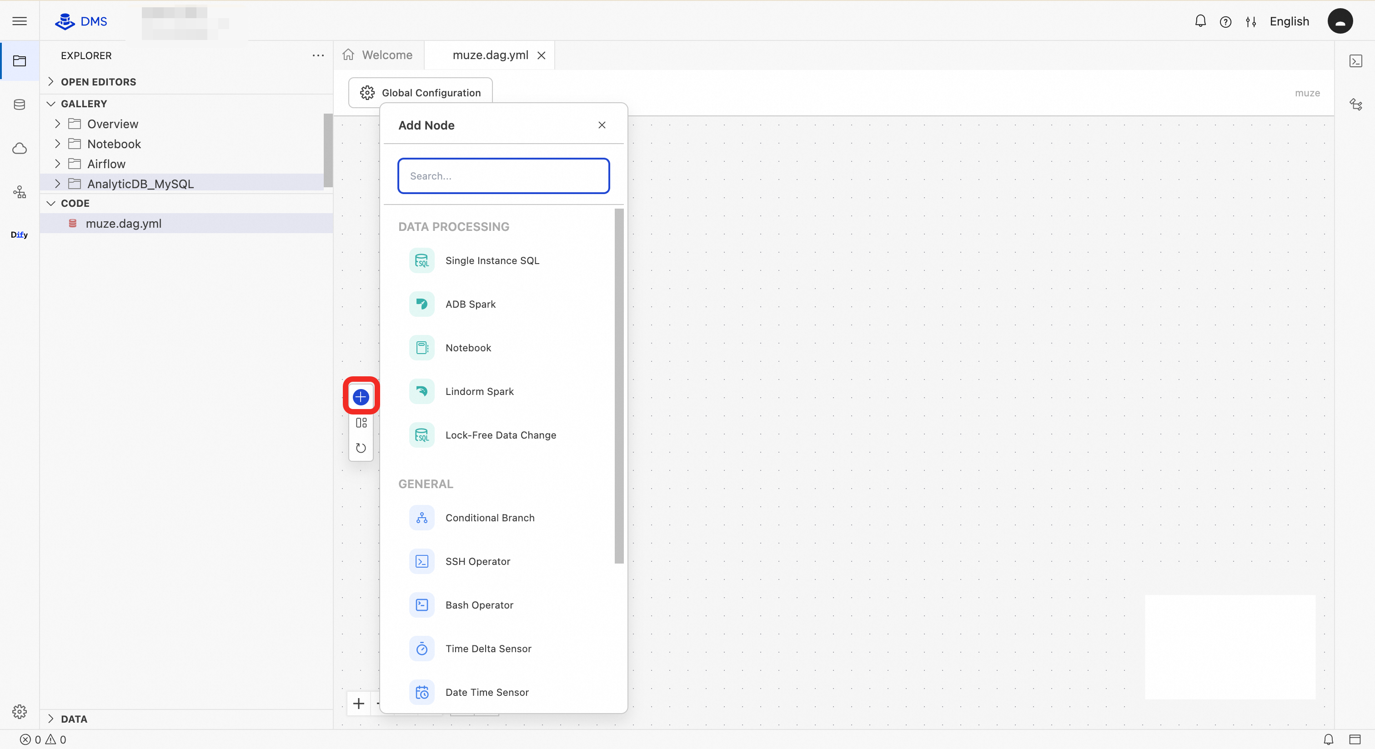Click the Search nodes input field
Screen dimensions: 1375x749
pyautogui.click(x=503, y=176)
